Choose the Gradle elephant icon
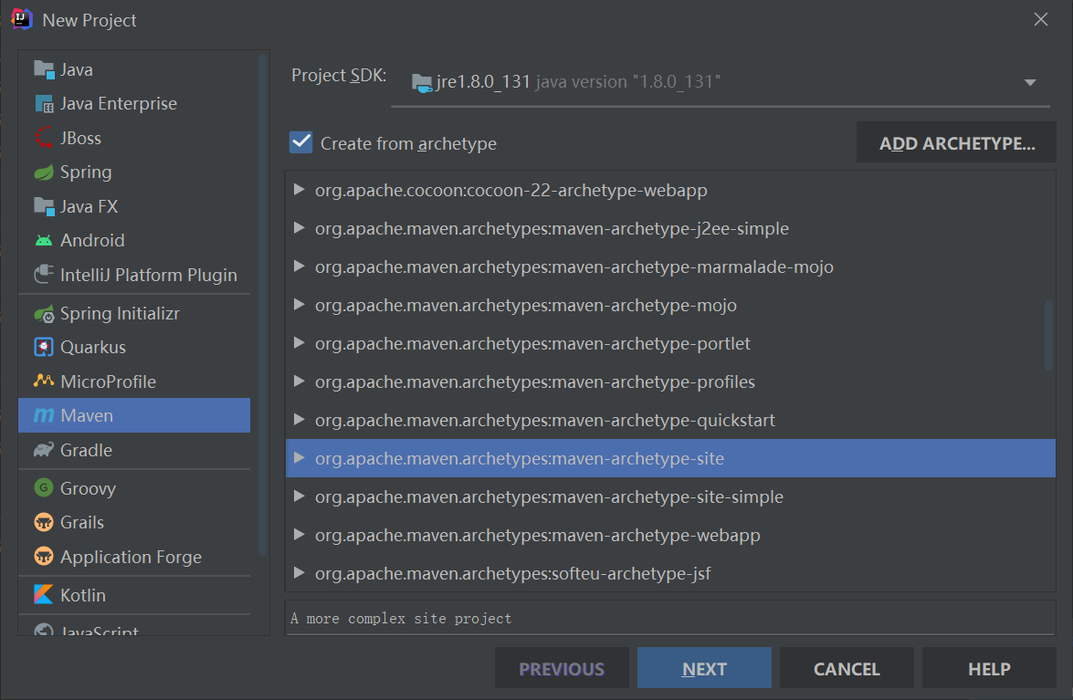Viewport: 1073px width, 700px height. 44,450
